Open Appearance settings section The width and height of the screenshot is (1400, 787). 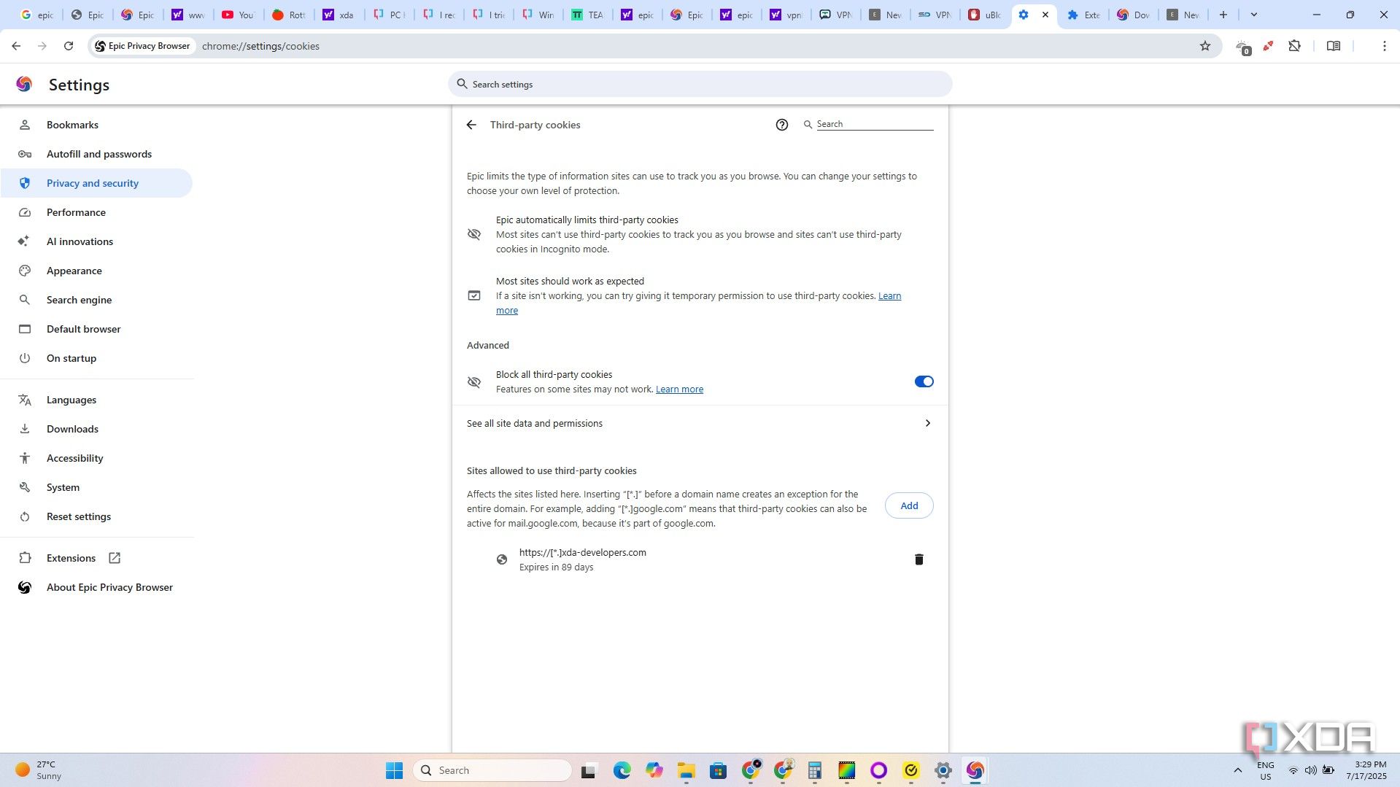point(96,271)
